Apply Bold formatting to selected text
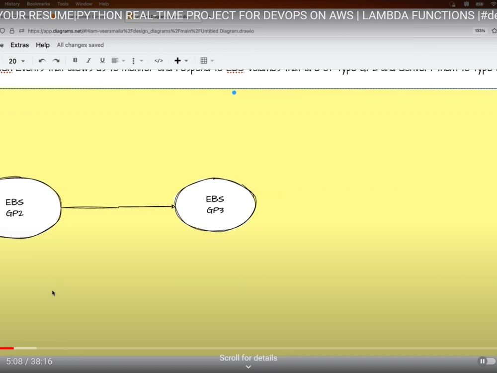The width and height of the screenshot is (497, 373). [75, 60]
